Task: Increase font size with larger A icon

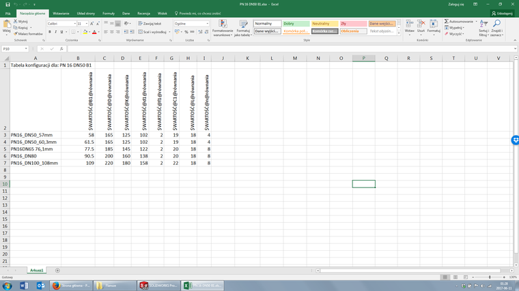Action: pyautogui.click(x=92, y=24)
